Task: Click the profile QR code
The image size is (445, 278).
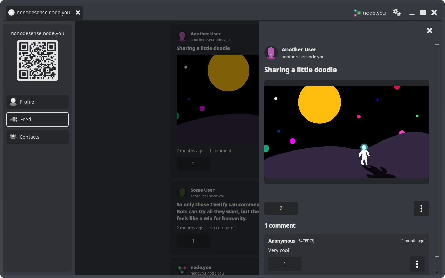Action: coord(38,60)
